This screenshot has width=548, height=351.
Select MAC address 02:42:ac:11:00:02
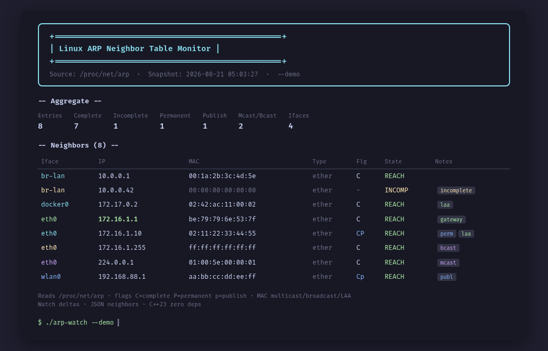222,204
